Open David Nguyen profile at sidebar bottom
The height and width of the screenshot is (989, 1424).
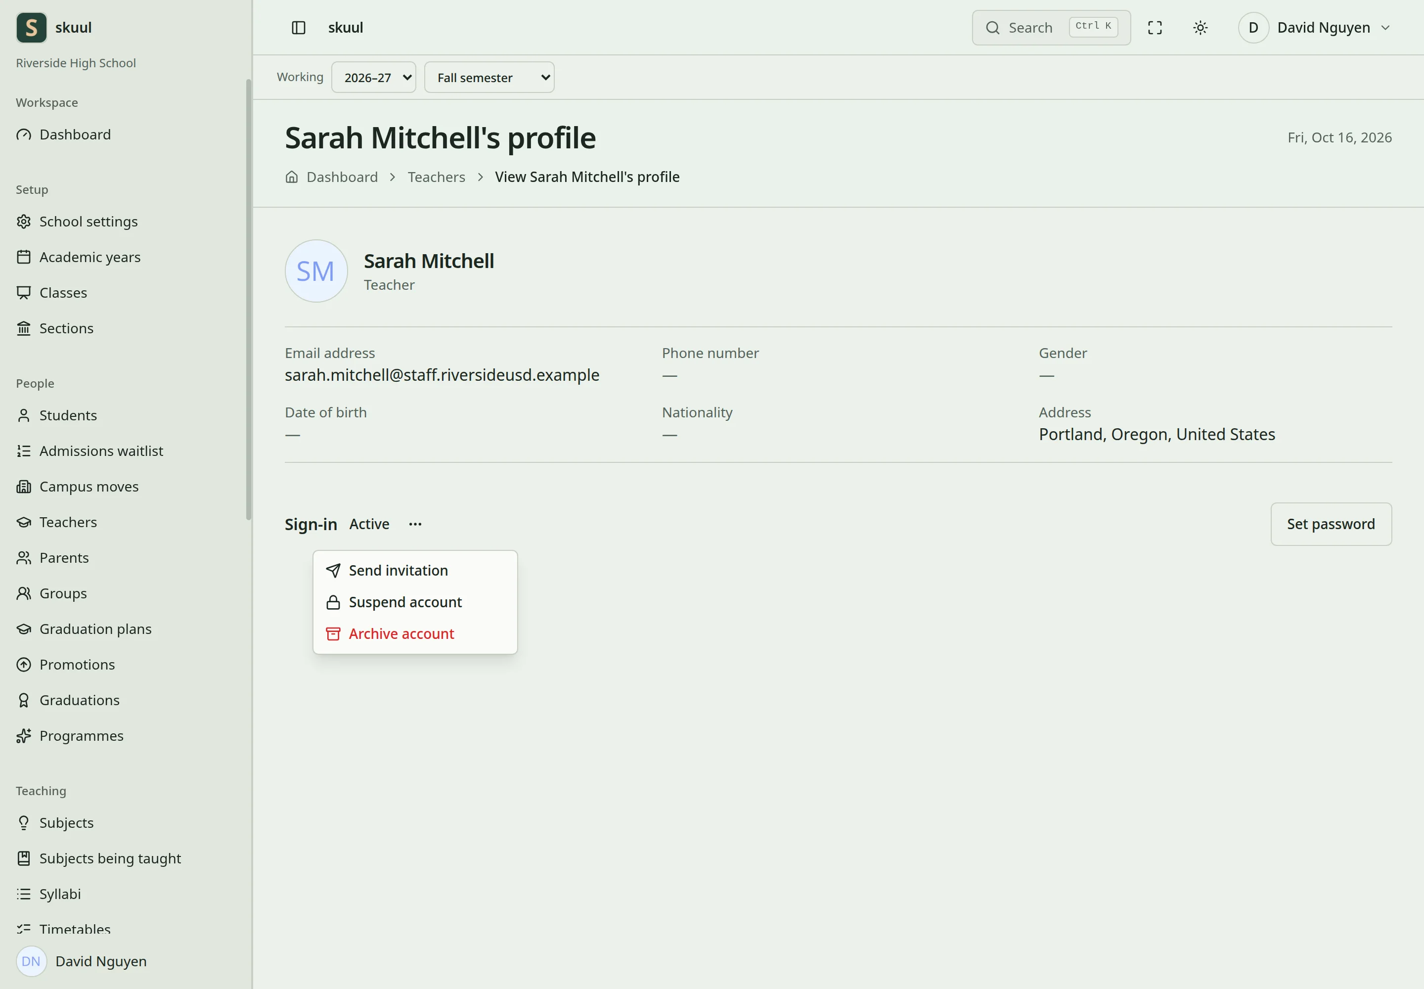(x=82, y=962)
